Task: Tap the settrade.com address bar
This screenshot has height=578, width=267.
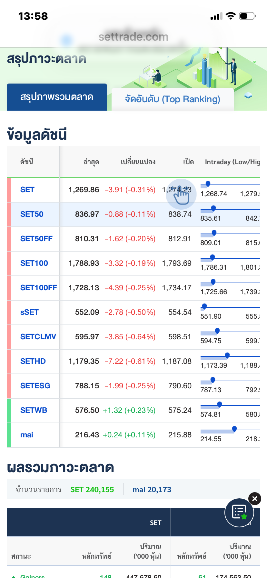Action: coord(133,37)
